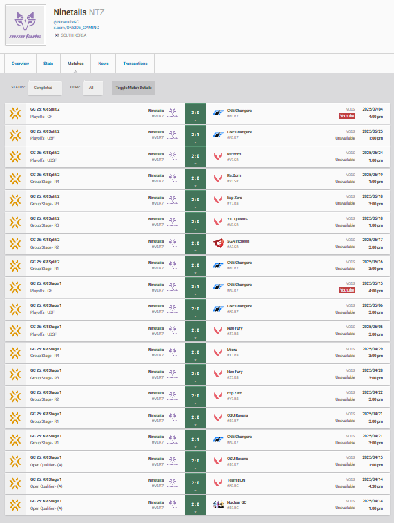Screen dimensions: 394x523
Task: Click Neo Fury logo in the 2025/05/05 match
Action: [218, 330]
